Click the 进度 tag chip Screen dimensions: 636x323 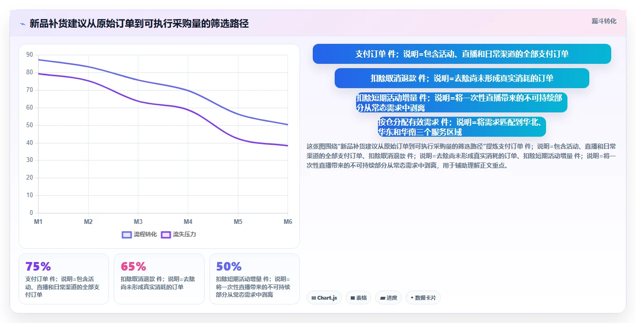388,298
